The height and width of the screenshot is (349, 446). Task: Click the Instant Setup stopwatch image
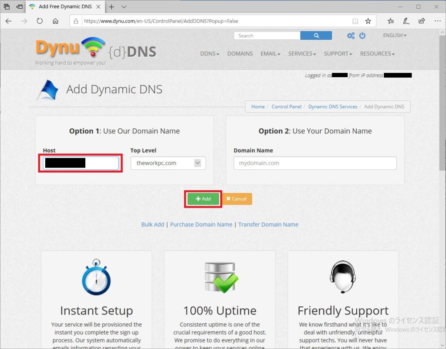pyautogui.click(x=96, y=277)
